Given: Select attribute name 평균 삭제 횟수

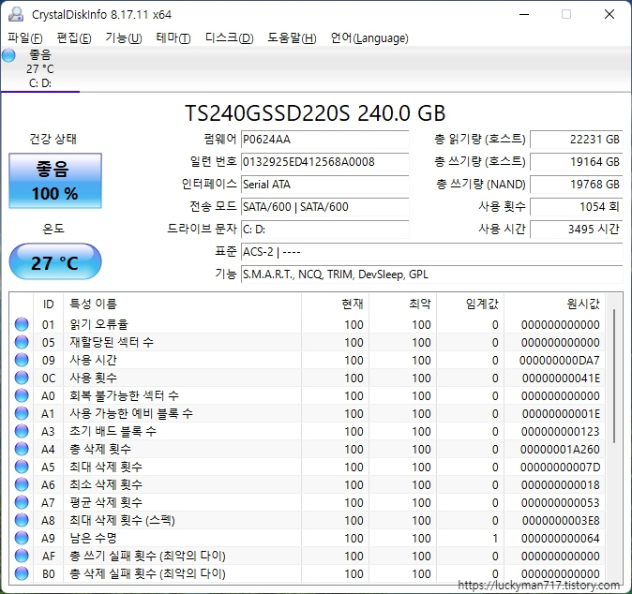Looking at the screenshot, I should click(x=106, y=502).
